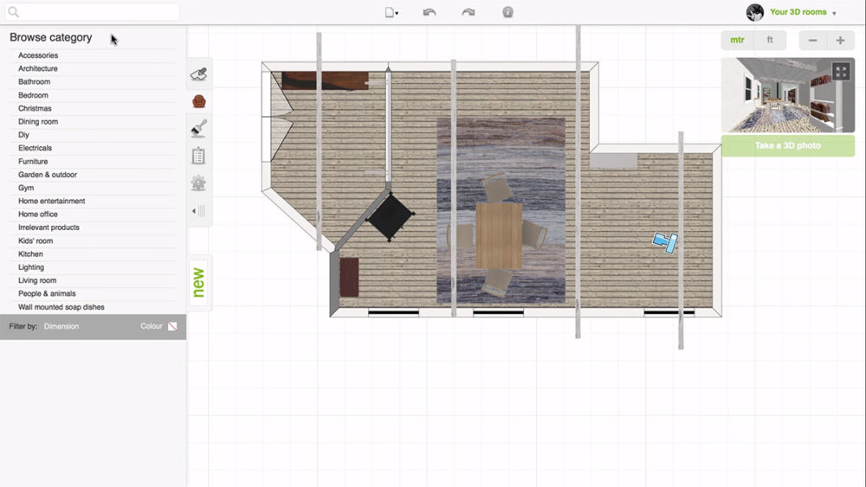
Task: Click the user profile avatar
Action: (x=754, y=12)
